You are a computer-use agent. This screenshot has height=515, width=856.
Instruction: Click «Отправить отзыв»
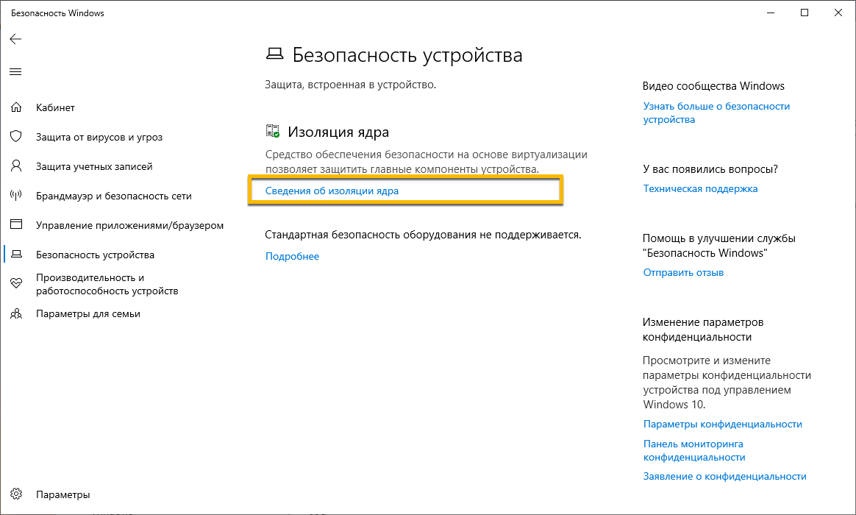682,272
